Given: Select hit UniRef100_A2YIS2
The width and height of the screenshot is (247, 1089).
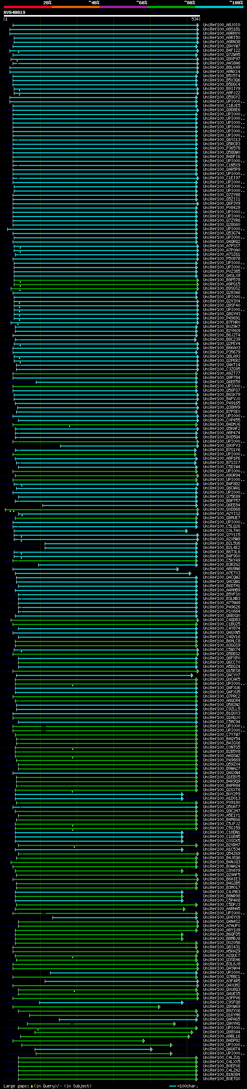Looking at the screenshot, I should pos(222,513).
